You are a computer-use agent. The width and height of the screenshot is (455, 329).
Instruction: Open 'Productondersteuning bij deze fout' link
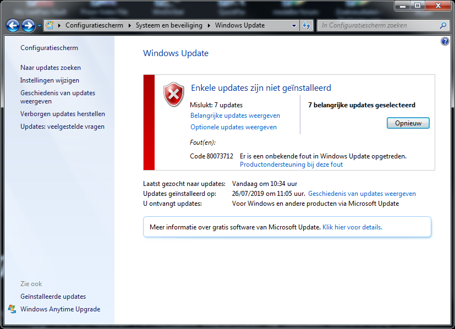[x=292, y=164]
